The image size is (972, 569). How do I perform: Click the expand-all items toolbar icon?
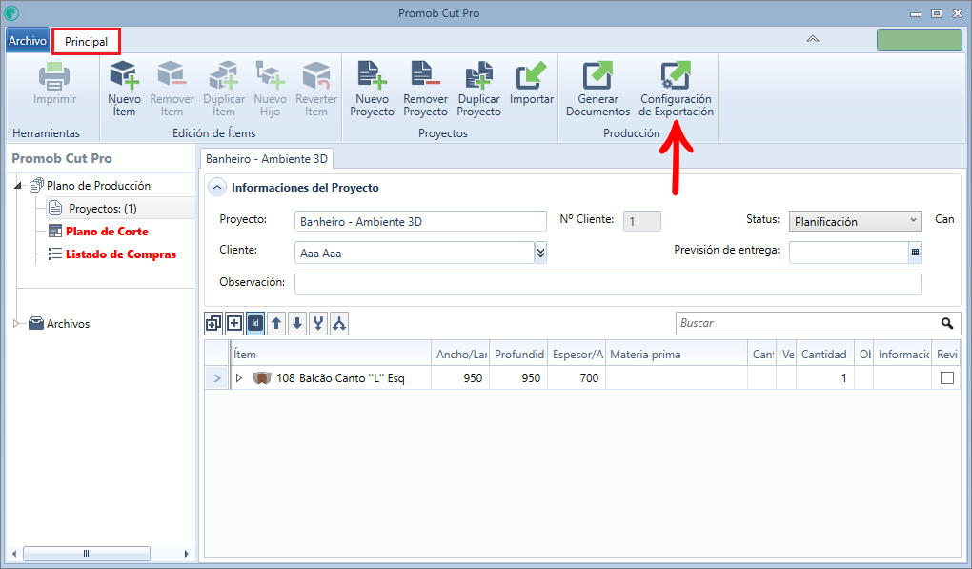pyautogui.click(x=213, y=323)
